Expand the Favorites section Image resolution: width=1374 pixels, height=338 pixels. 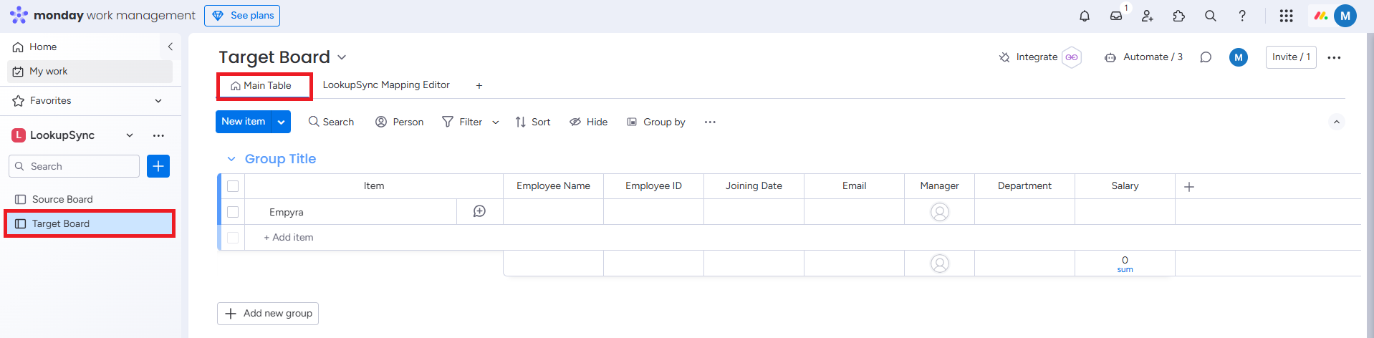pyautogui.click(x=158, y=101)
